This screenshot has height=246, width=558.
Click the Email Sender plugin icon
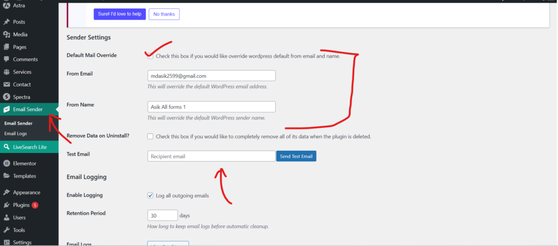[6, 109]
